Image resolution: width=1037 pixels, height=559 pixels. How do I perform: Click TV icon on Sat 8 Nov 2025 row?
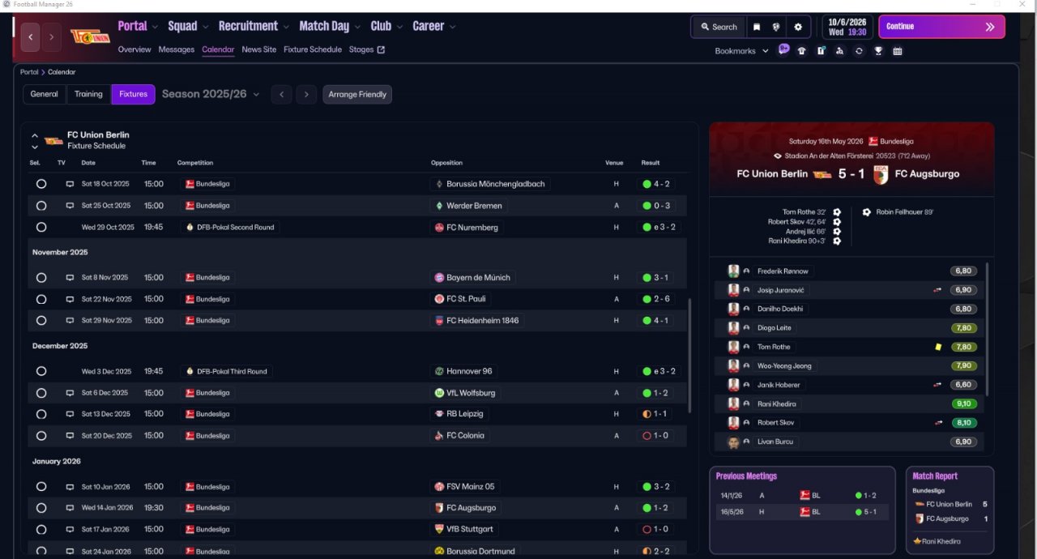[x=70, y=278]
